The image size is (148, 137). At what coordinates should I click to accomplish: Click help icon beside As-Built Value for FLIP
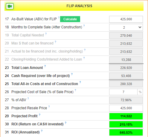59,18
